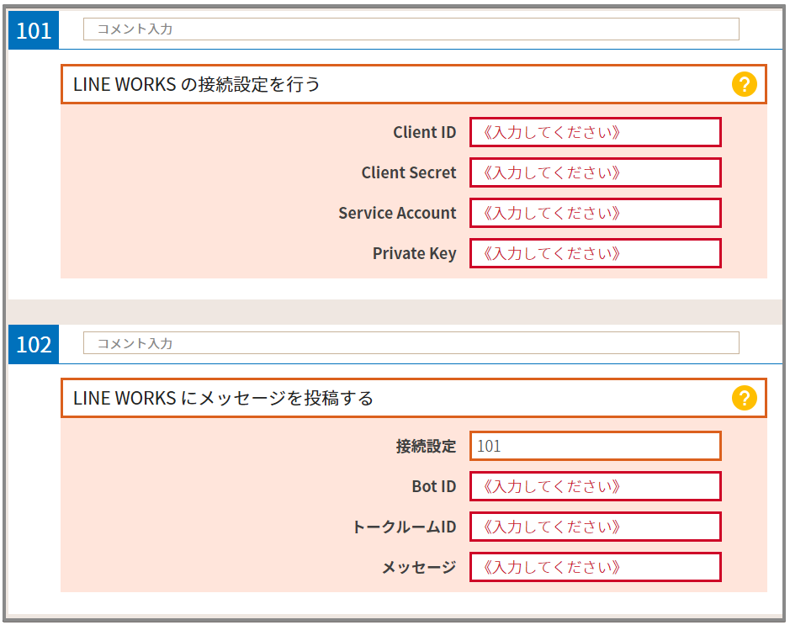
Task: Click the 'メッセージ' label
Action: 419,567
